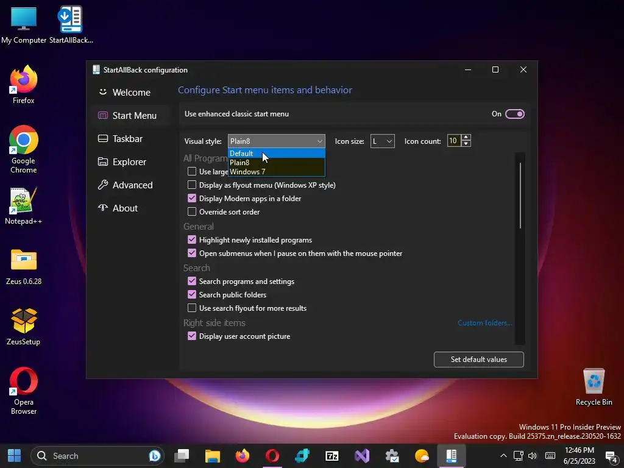The height and width of the screenshot is (468, 624).
Task: Click StartAllBack taskbar icon
Action: tap(452, 456)
